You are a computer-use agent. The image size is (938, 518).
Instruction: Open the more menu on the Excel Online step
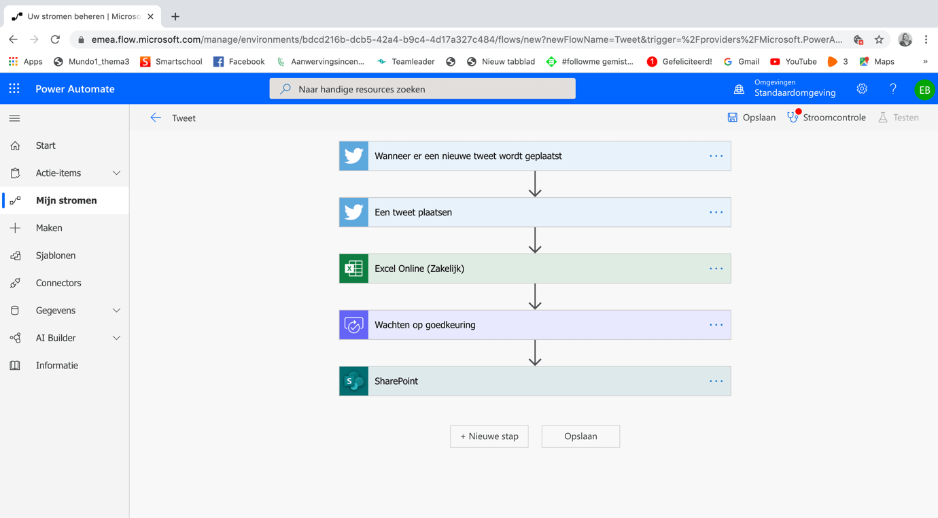(x=716, y=269)
